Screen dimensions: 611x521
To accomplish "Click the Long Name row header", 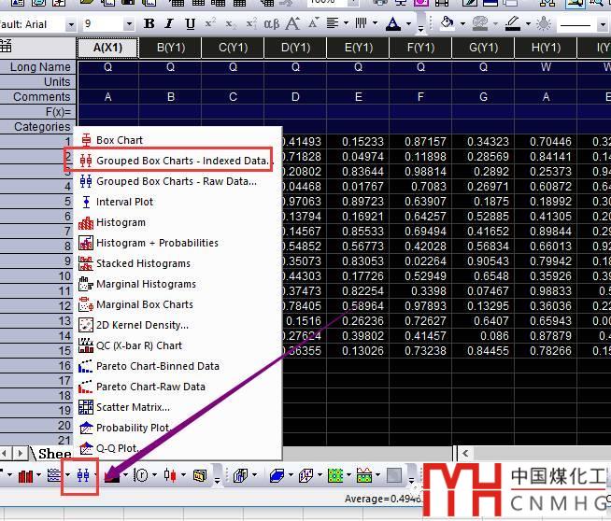I will [x=39, y=67].
